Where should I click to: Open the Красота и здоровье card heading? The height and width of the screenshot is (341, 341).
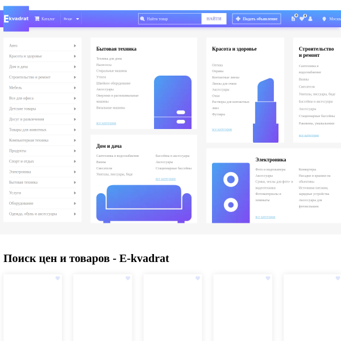tap(234, 49)
